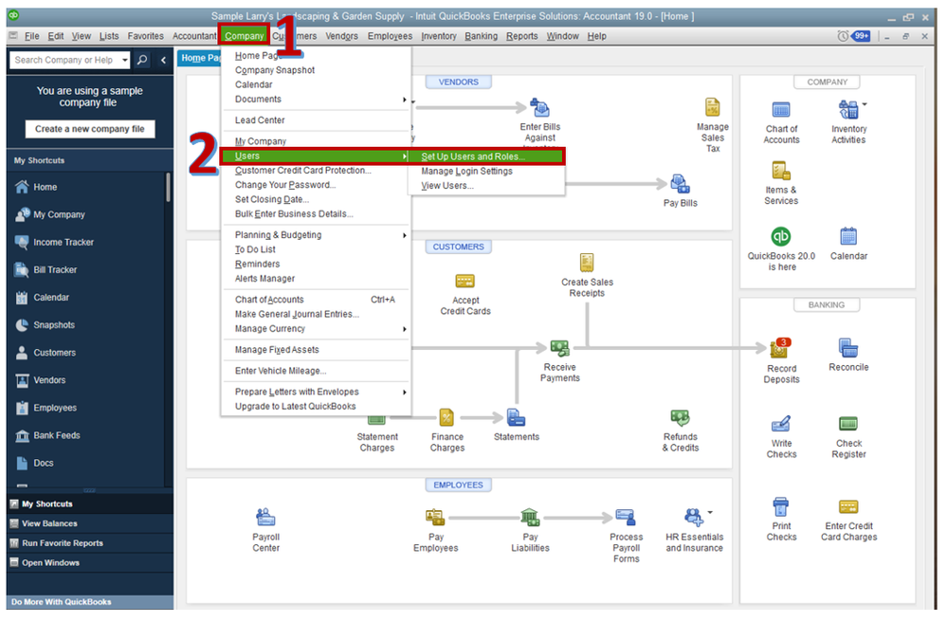This screenshot has width=947, height=623.
Task: Click the reminders clock icon in menu bar
Action: coord(843,36)
